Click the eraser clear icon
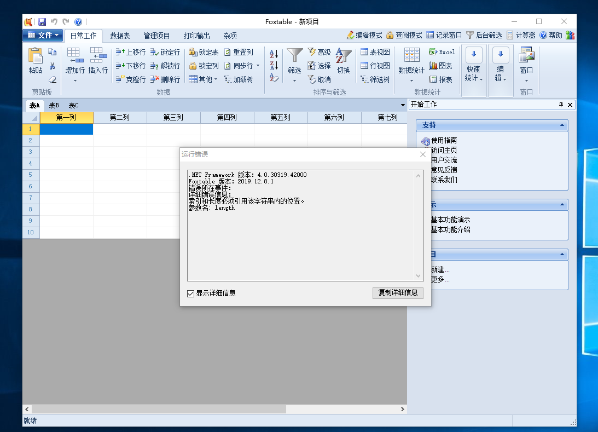 (x=52, y=79)
